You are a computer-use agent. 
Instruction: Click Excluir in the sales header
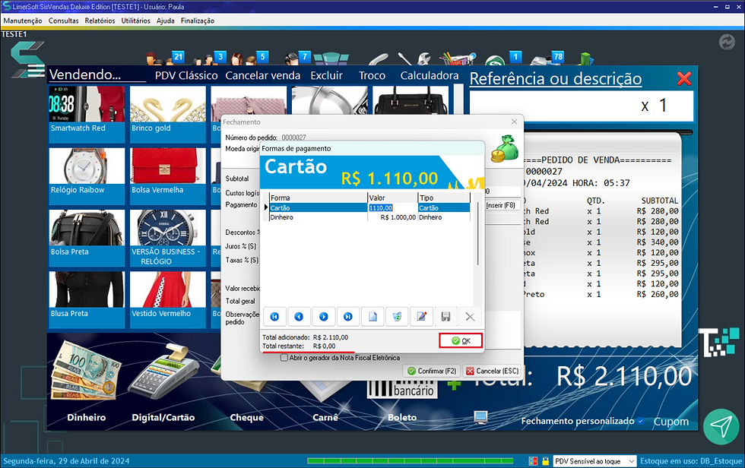326,75
